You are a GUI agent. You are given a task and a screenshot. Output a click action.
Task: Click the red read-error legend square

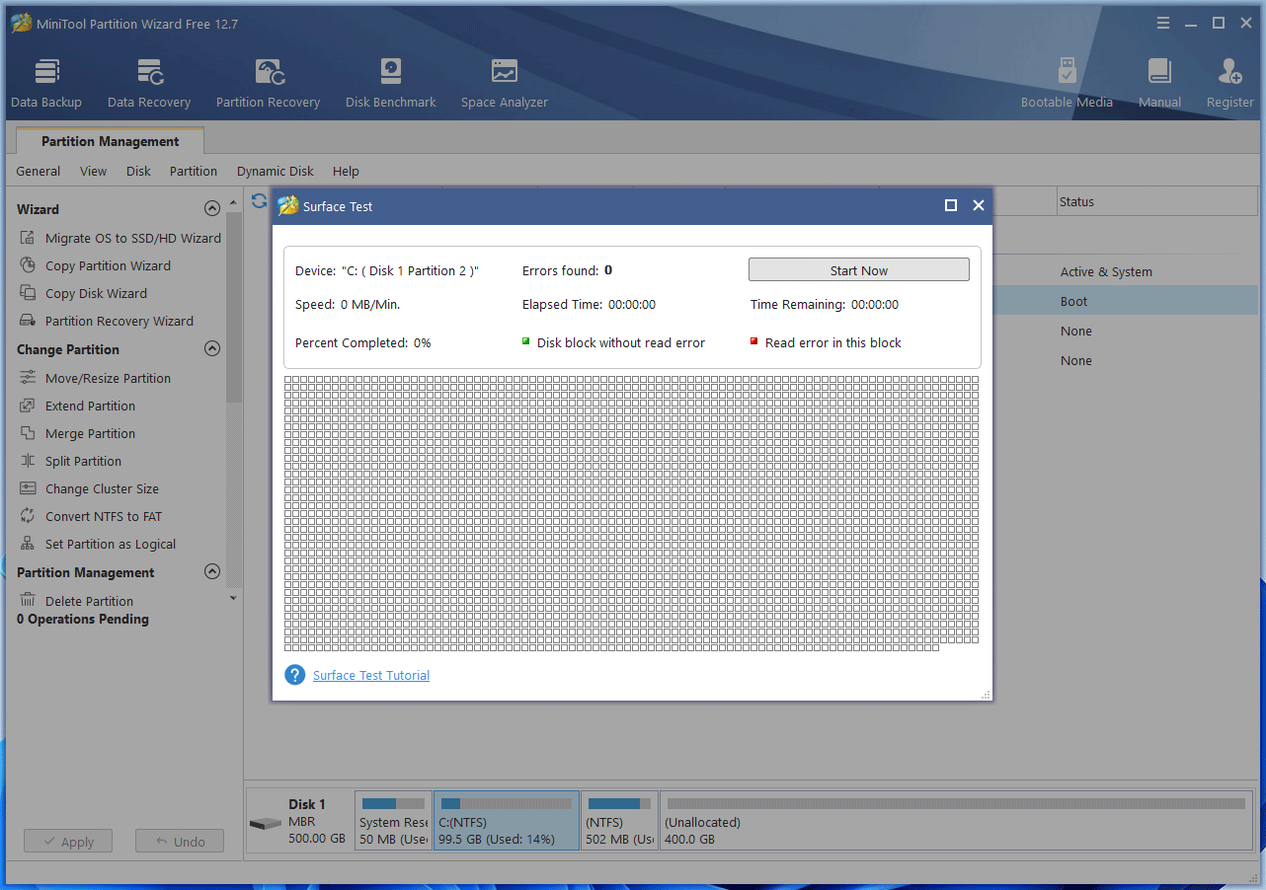pos(754,341)
